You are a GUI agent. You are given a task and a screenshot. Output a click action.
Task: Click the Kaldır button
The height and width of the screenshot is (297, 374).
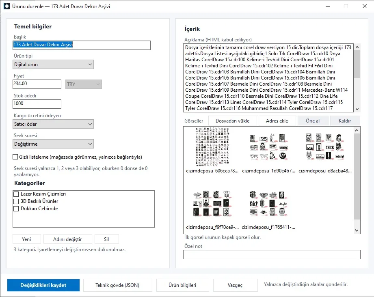[x=345, y=121]
